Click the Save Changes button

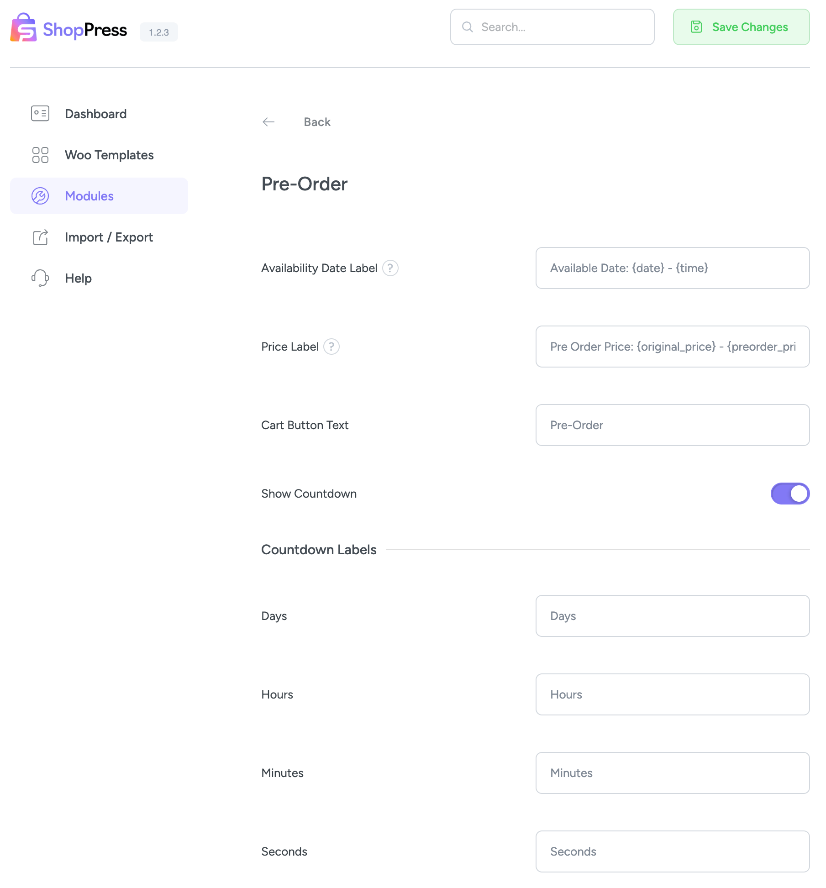(741, 27)
